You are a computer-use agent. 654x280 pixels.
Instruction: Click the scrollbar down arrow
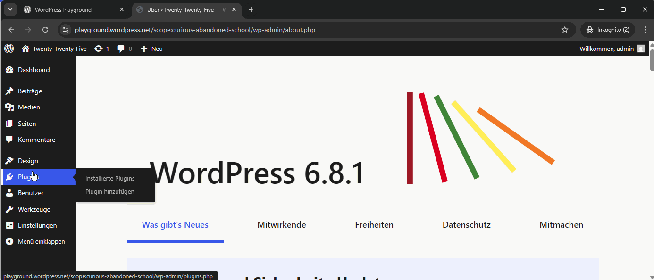652,277
